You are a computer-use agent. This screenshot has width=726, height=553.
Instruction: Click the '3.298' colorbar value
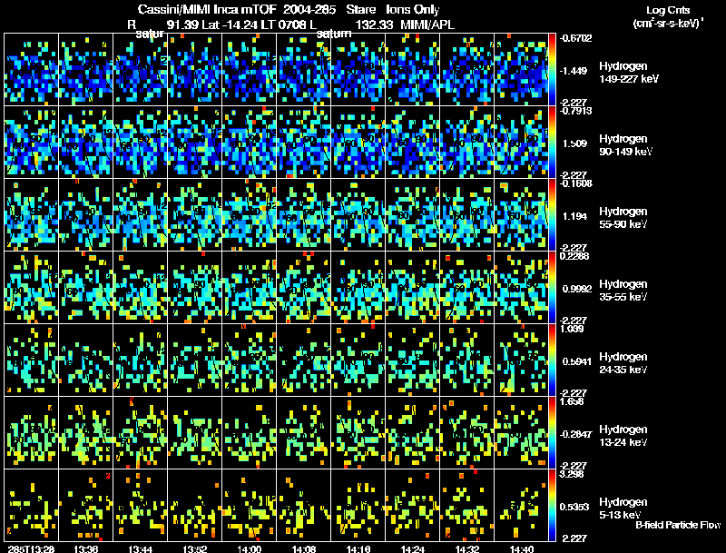(x=573, y=474)
